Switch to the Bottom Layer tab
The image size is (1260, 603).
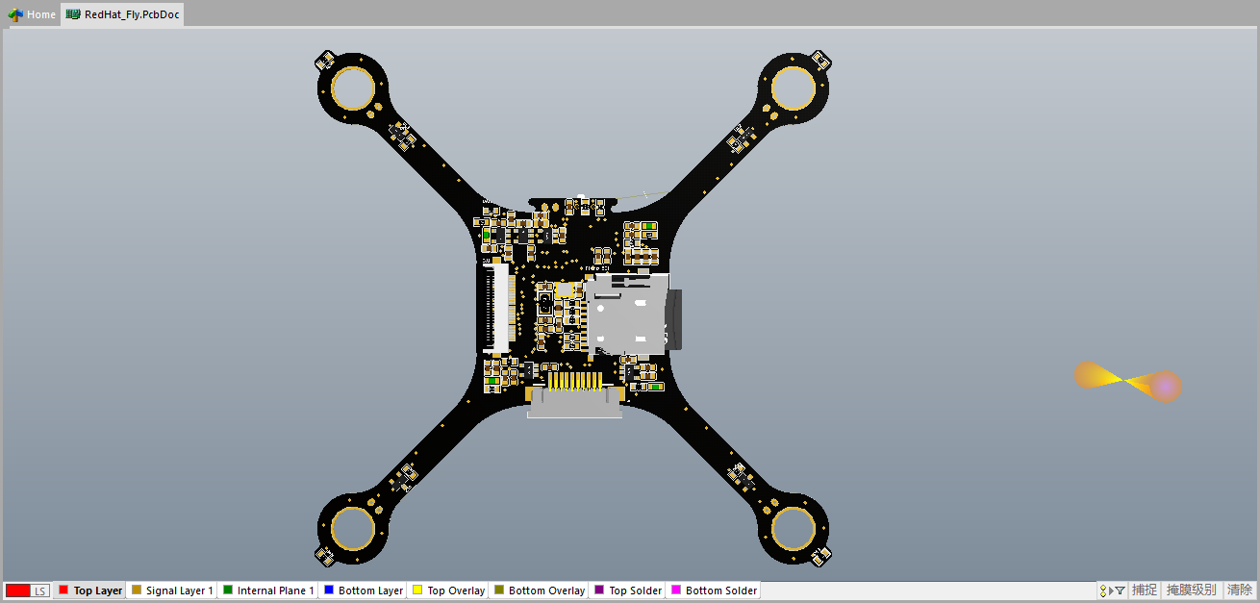point(364,590)
